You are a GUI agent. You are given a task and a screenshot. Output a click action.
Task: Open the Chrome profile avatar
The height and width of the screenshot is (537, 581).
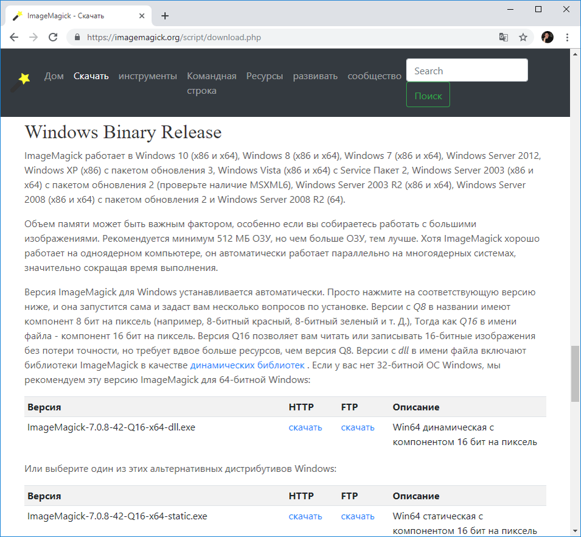coord(548,37)
